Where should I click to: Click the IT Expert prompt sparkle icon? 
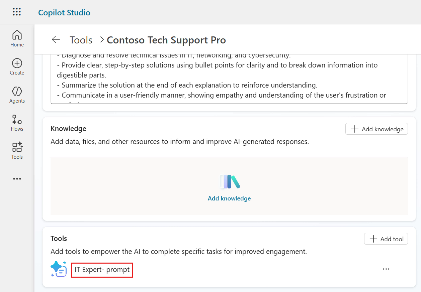[59, 269]
